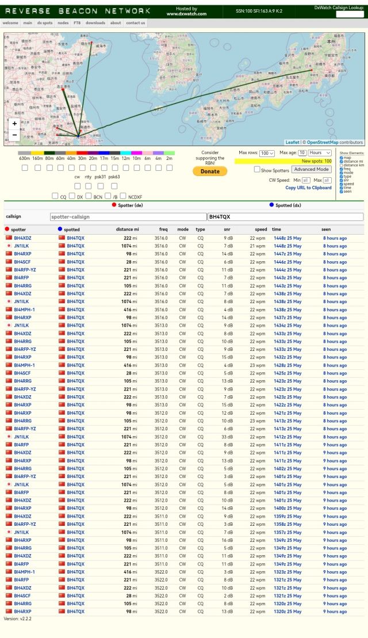Open the downloads tab
The height and width of the screenshot is (638, 368).
pos(95,23)
